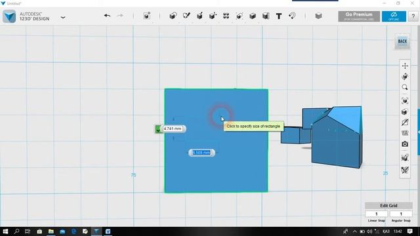
Task: Open the Combine tool menu
Action: coord(252,16)
